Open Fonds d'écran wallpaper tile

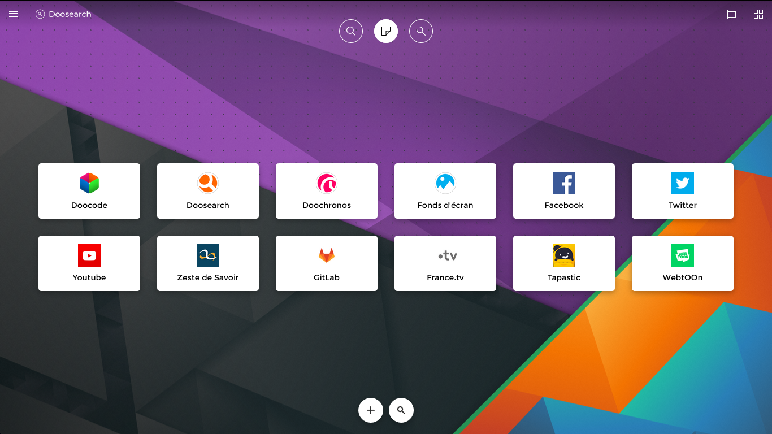[445, 191]
